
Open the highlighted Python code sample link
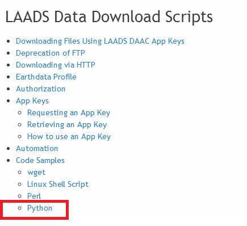click(x=40, y=208)
